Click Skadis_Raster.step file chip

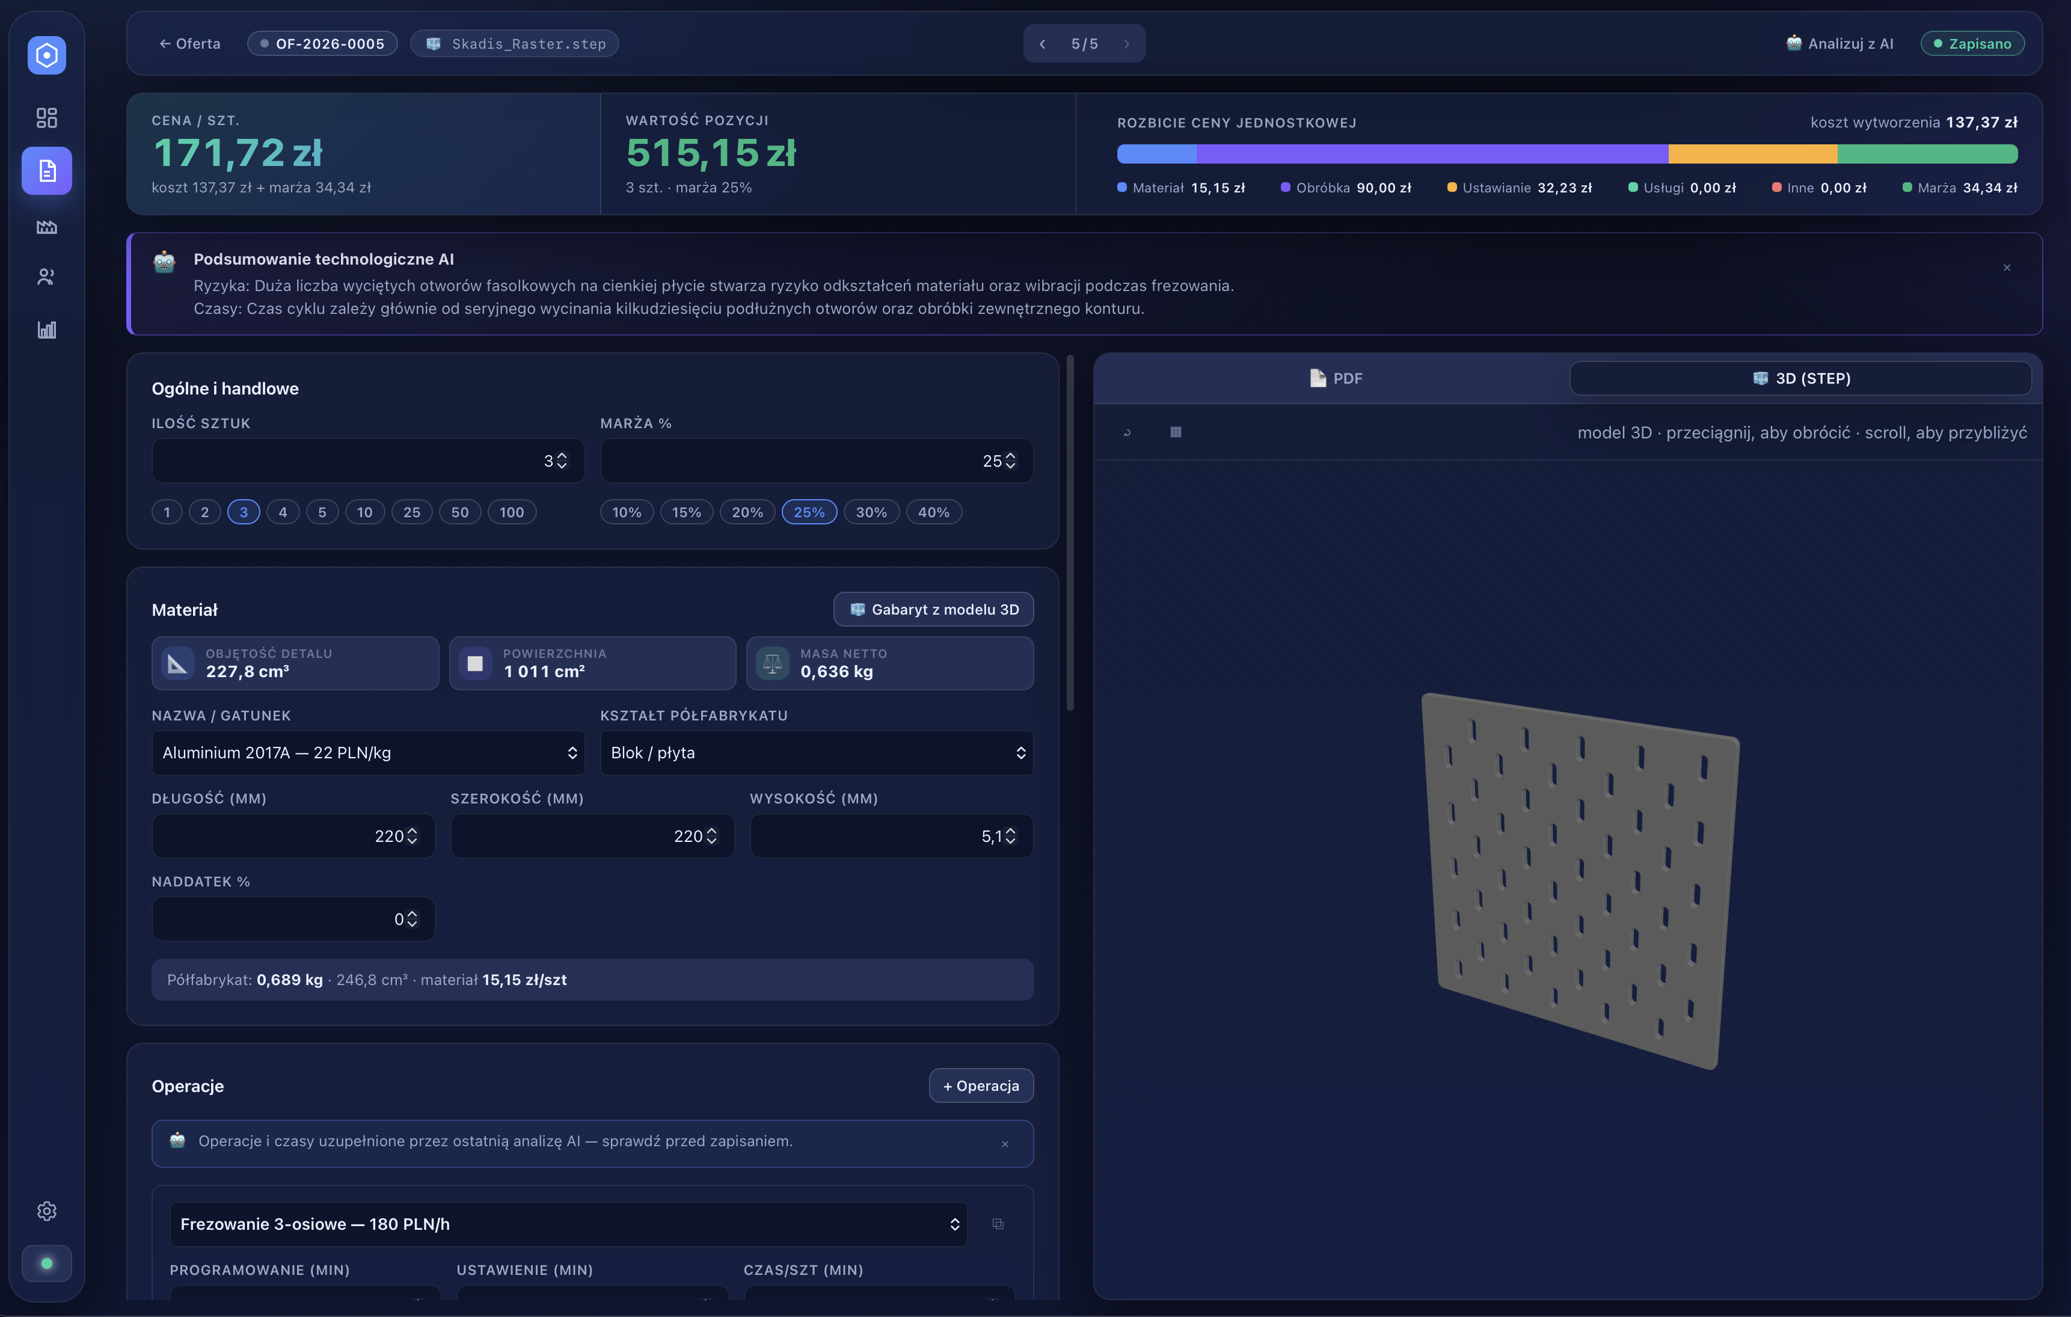[x=515, y=44]
